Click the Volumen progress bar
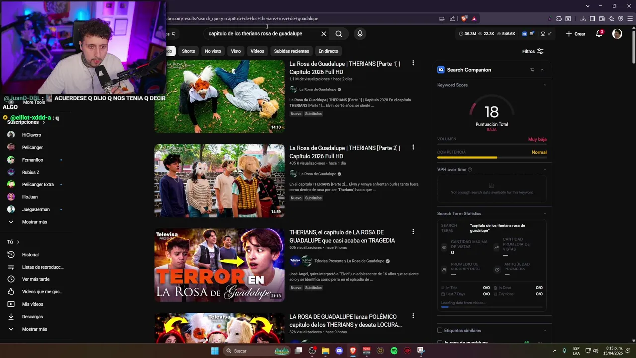Viewport: 636px width, 358px height. pos(492,144)
